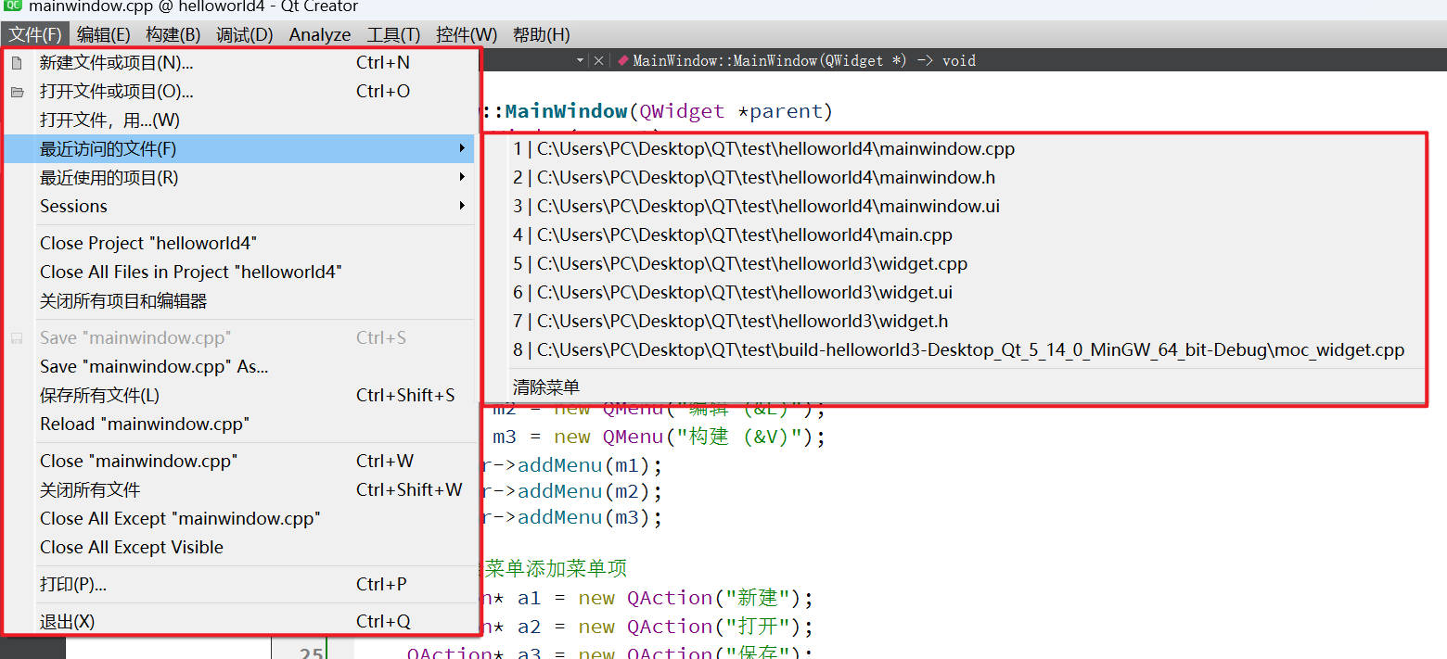
Task: Select 最近使用的项目(R) menu entry
Action: (239, 177)
